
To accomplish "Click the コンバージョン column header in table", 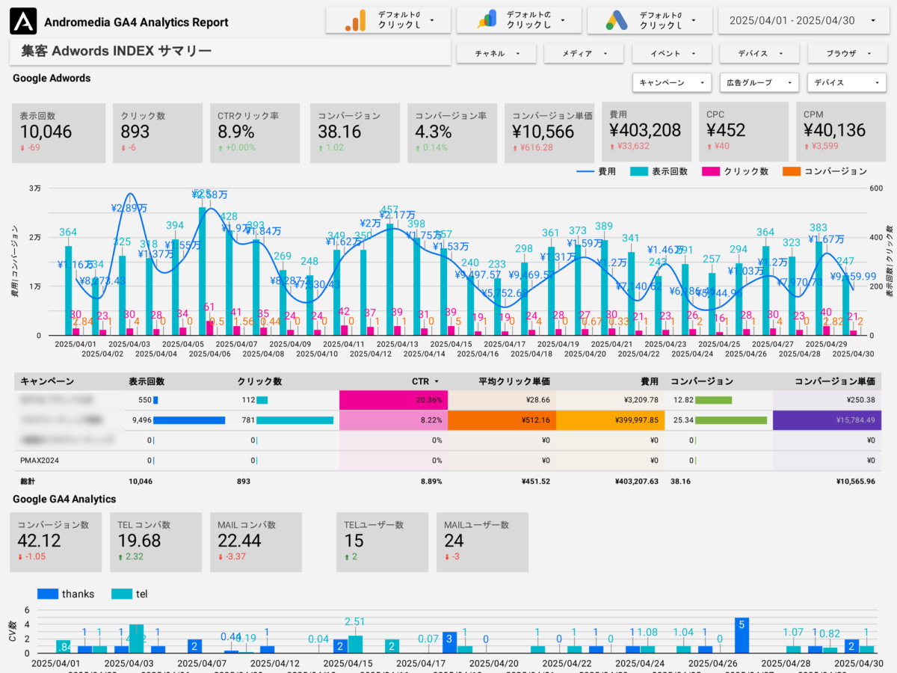I will click(x=703, y=381).
